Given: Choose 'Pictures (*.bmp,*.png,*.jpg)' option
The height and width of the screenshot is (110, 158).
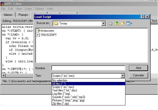Looking at the screenshot, I should pyautogui.click(x=88, y=100).
